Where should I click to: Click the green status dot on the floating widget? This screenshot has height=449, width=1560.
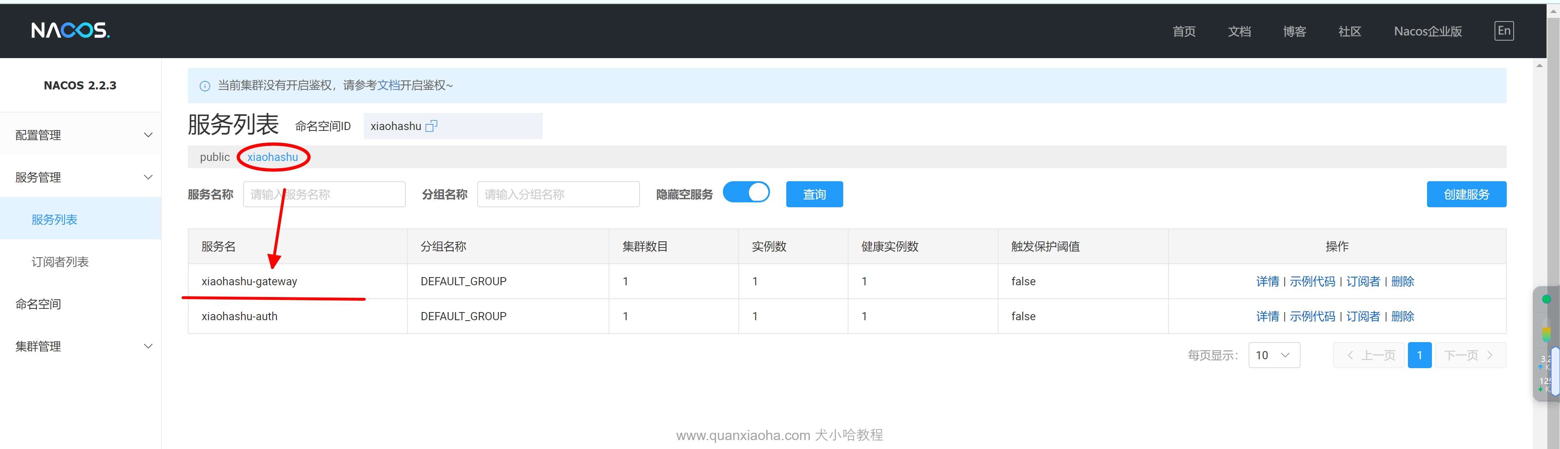pyautogui.click(x=1546, y=299)
